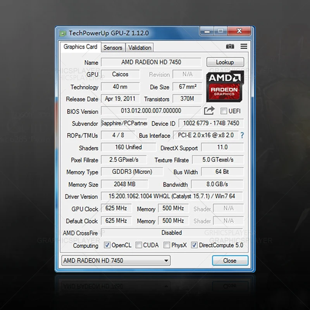Click the Pixel Fillrate 2.5 GPixel/s
Screen dimensions: 310x310
124,160
